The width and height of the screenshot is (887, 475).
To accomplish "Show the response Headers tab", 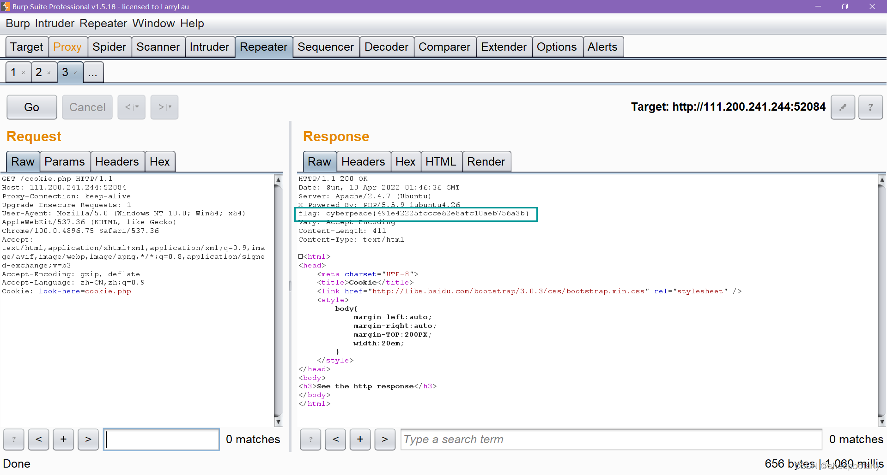I will (363, 162).
